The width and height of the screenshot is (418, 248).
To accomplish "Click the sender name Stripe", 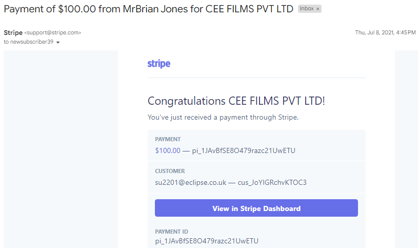I will (x=13, y=32).
